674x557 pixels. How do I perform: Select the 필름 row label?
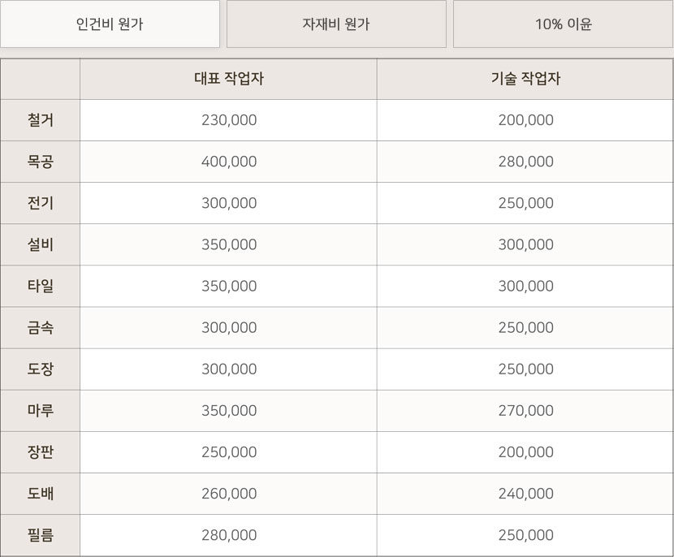(x=41, y=535)
